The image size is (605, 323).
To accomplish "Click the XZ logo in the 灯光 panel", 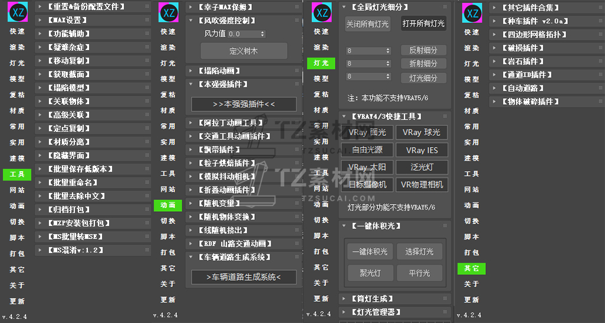I will click(321, 12).
